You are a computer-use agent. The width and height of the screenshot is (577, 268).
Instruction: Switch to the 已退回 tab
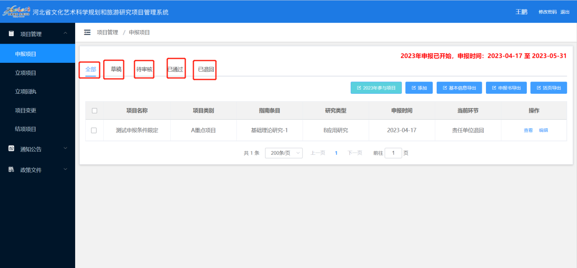pyautogui.click(x=206, y=70)
